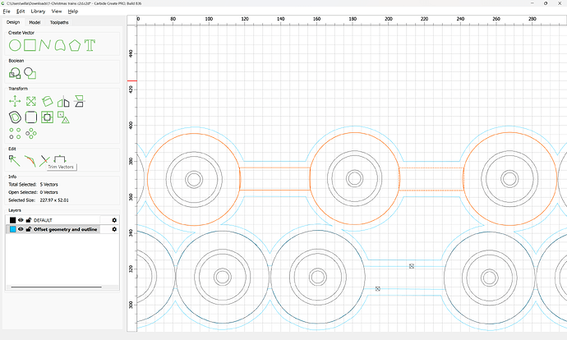The image size is (567, 340).
Task: Select the Rectangle create vector tool
Action: 30,44
